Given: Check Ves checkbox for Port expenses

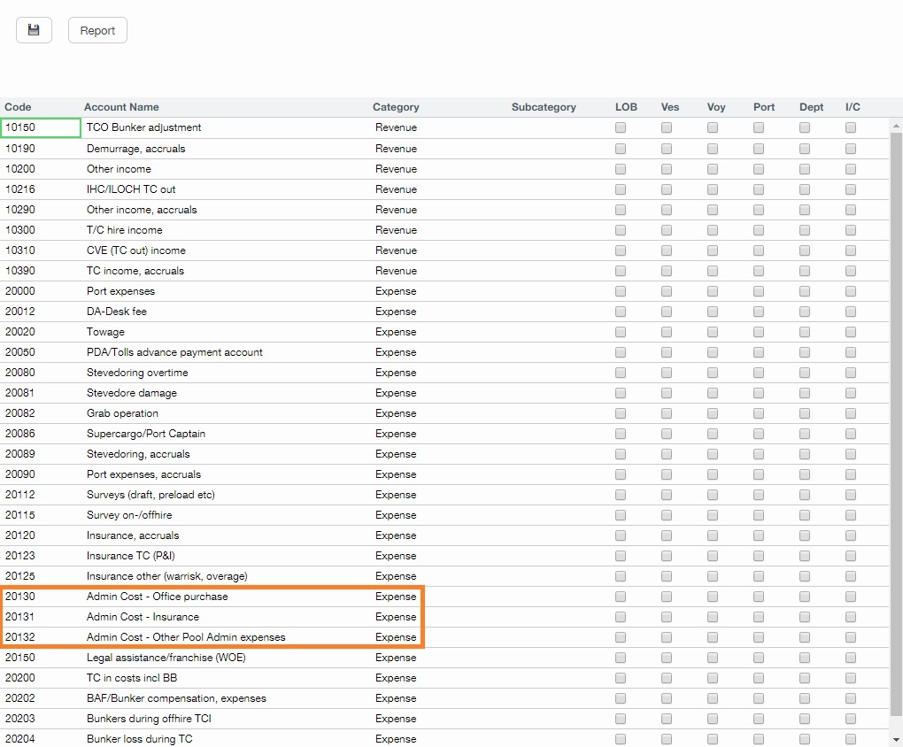Looking at the screenshot, I should click(x=666, y=291).
